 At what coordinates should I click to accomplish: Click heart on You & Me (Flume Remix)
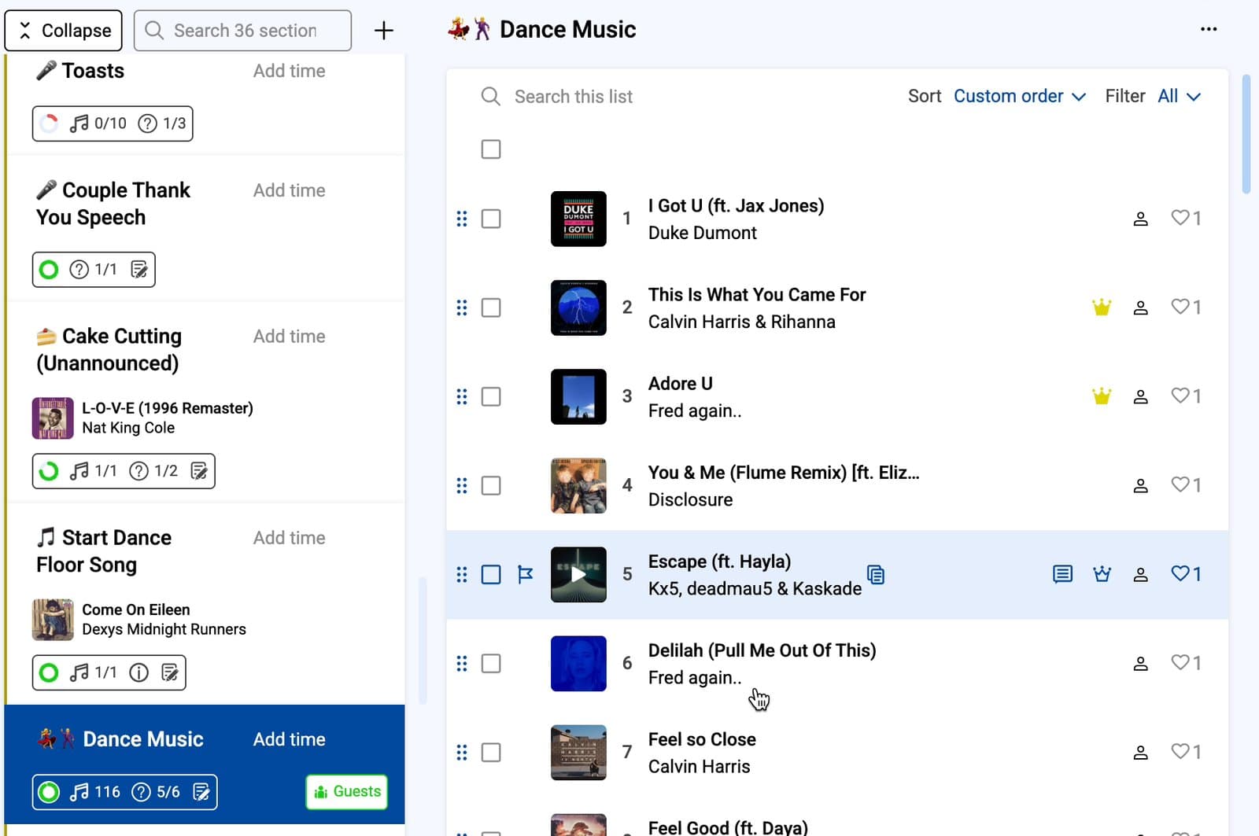tap(1180, 484)
